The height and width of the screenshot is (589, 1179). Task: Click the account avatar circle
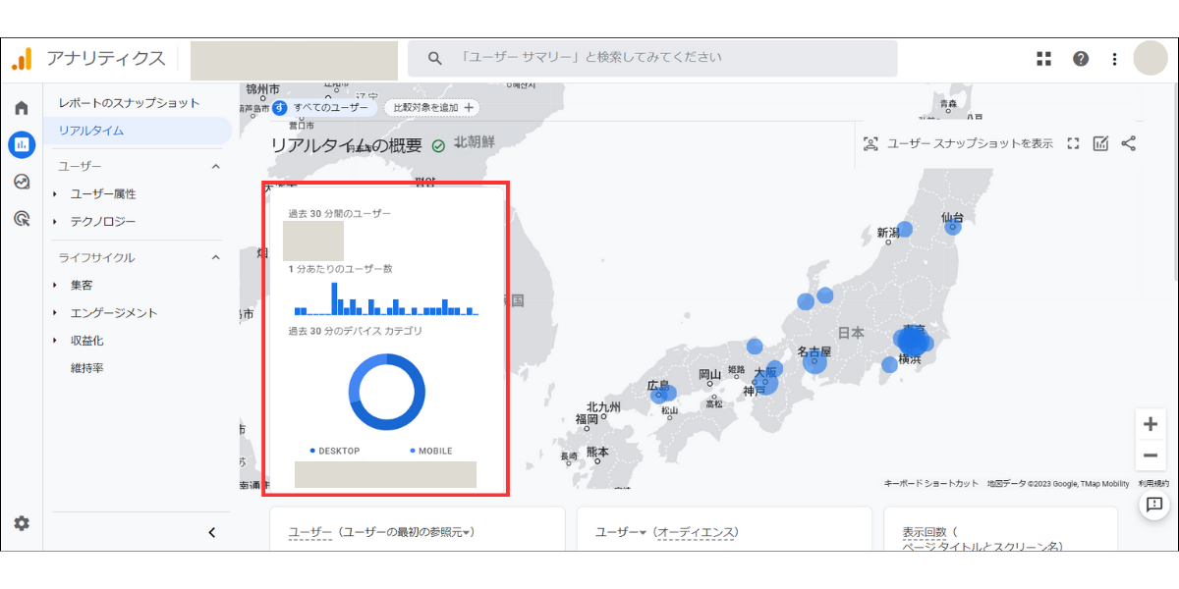click(x=1151, y=58)
